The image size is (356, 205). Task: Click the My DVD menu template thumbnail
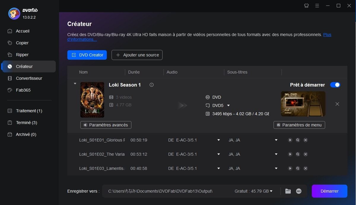303,104
